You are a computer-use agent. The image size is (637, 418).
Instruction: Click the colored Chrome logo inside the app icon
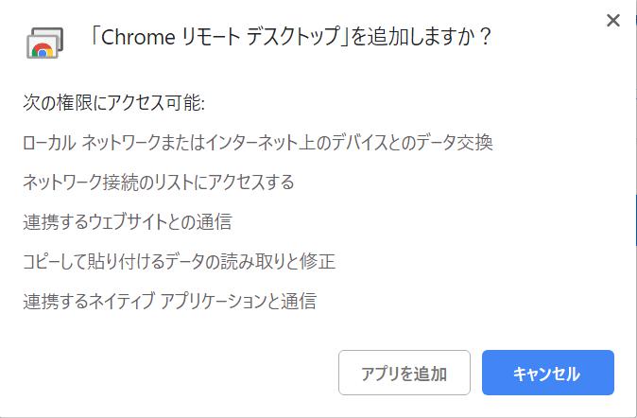43,50
